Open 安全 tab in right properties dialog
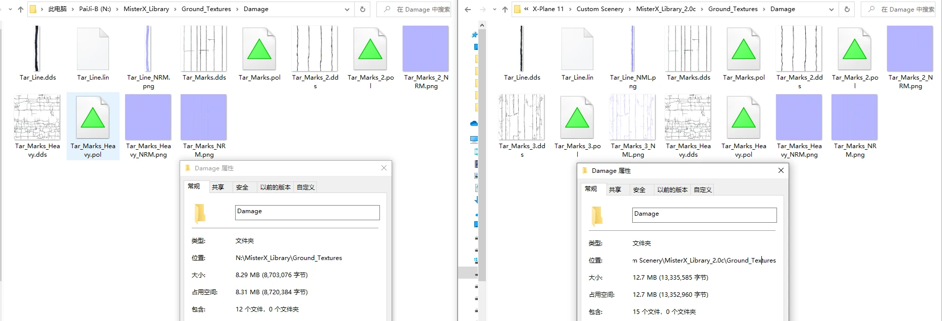 (639, 189)
